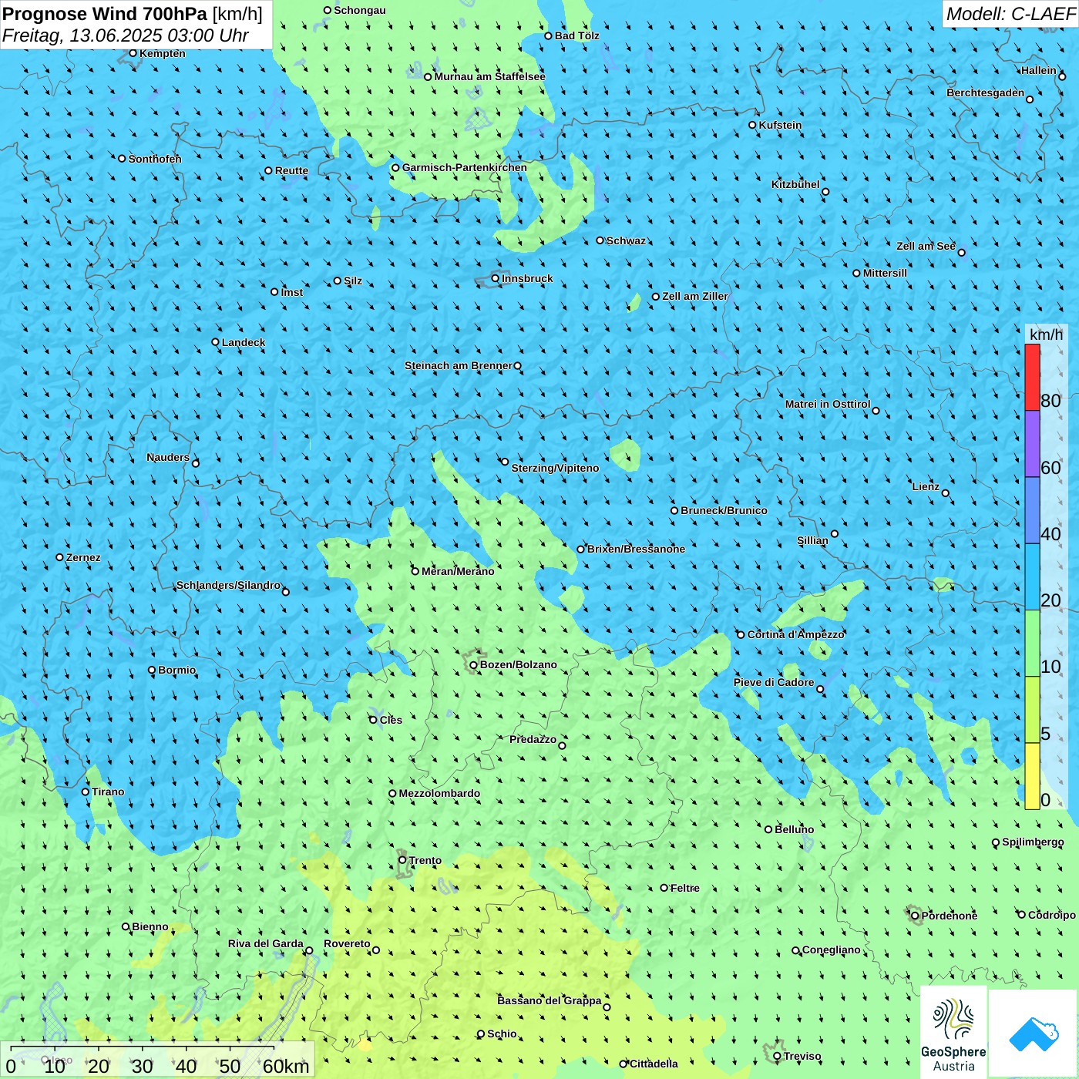
Task: Click the Meran/Merano city label
Action: pyautogui.click(x=458, y=571)
